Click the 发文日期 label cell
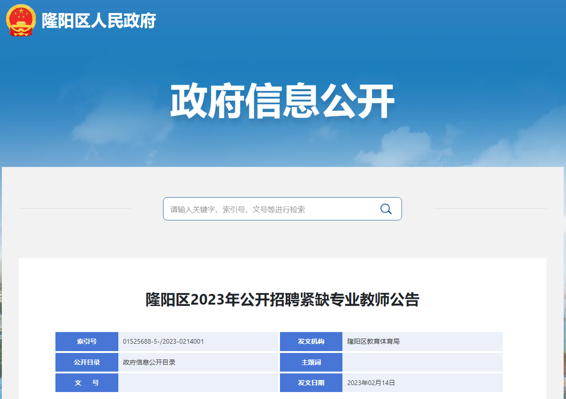Screen dimensions: 566x399 [311, 383]
